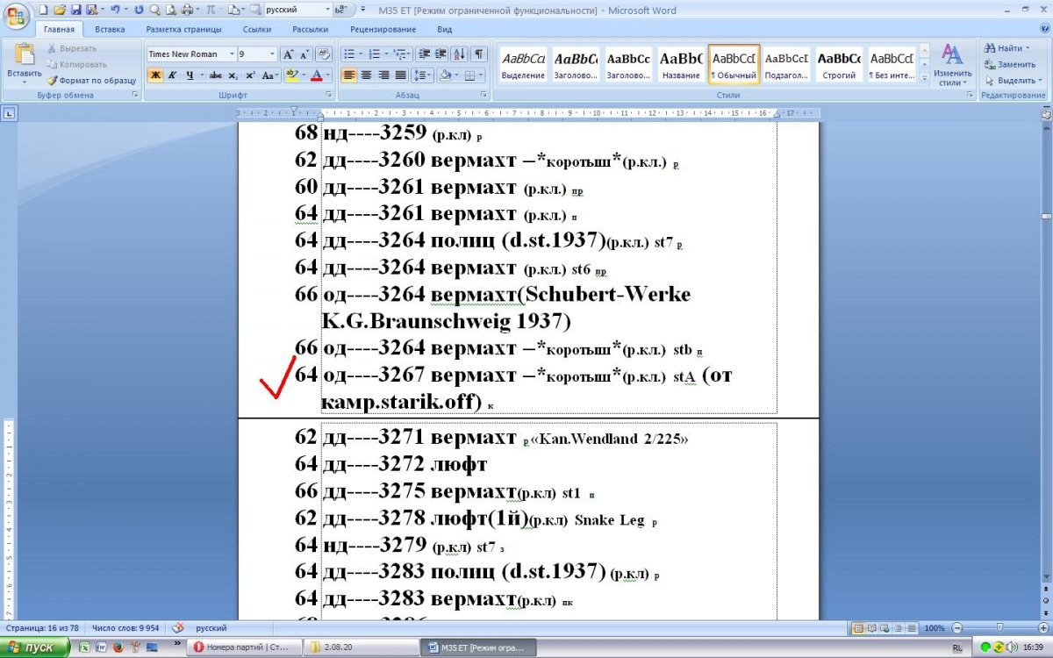1053x658 pixels.
Task: Open Print Preview from quick access toolbar
Action: [x=170, y=11]
